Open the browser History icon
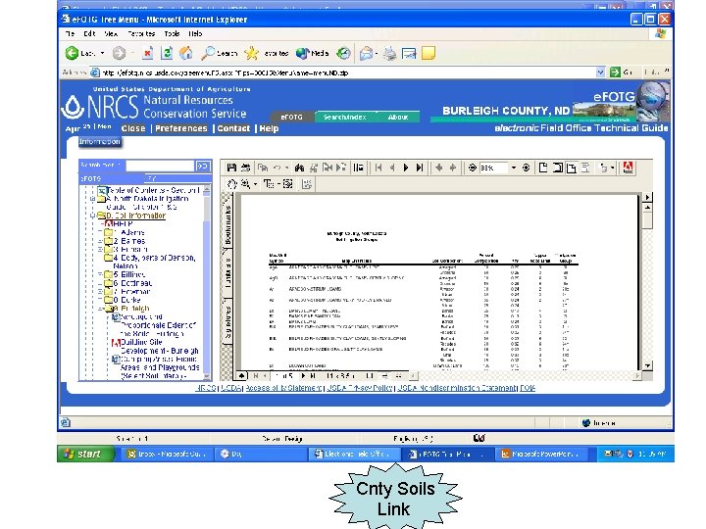 click(343, 53)
